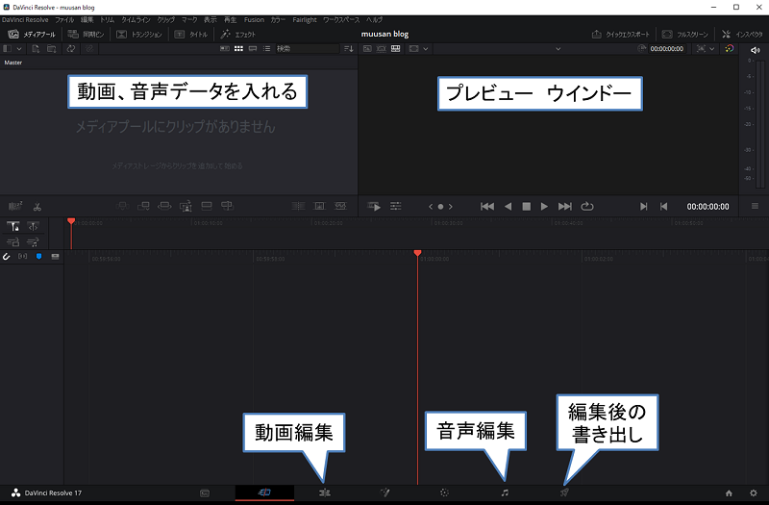Switch media pool to thumbnail grid view
Screen dimensions: 769x505
238,49
